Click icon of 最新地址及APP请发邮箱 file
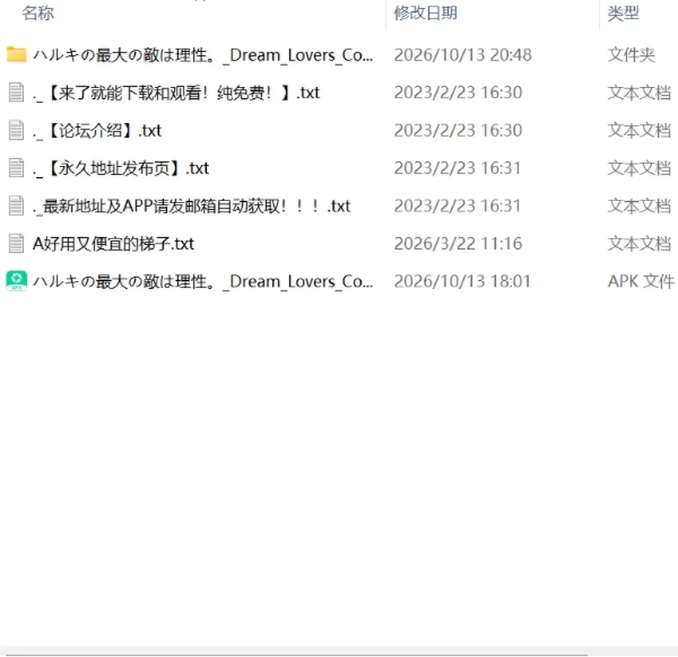 click(x=16, y=205)
